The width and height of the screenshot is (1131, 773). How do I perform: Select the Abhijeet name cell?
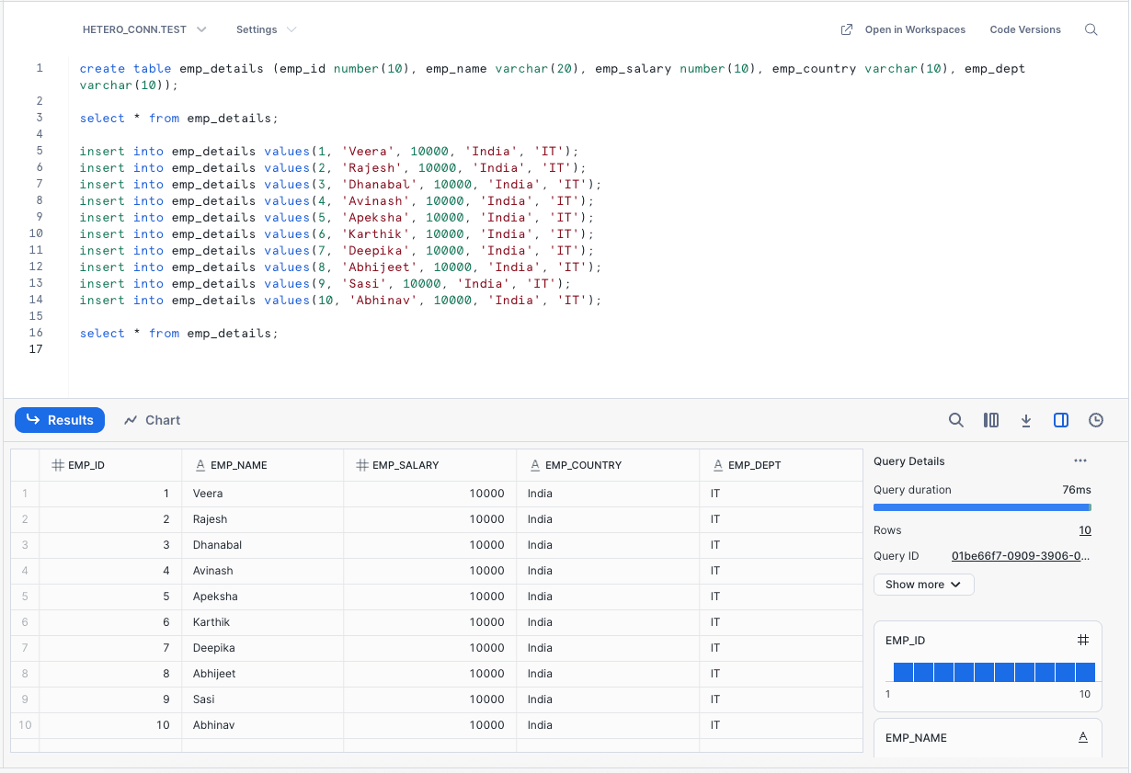point(263,674)
